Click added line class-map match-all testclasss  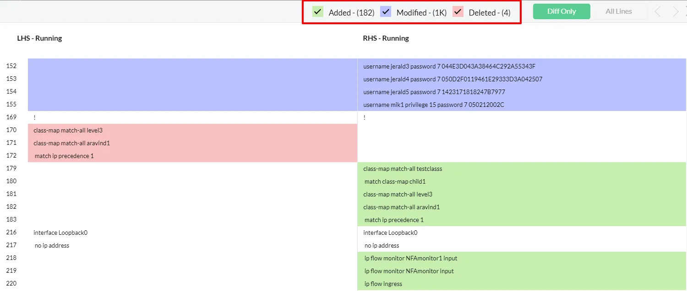(x=403, y=169)
